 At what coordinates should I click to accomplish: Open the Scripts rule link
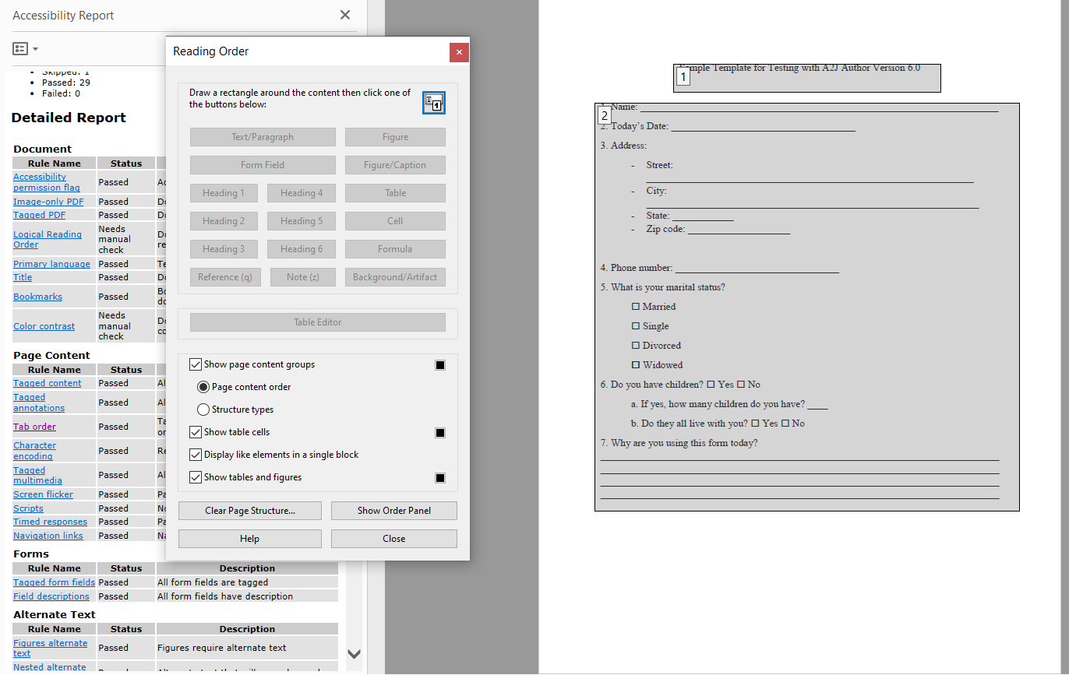pyautogui.click(x=28, y=508)
